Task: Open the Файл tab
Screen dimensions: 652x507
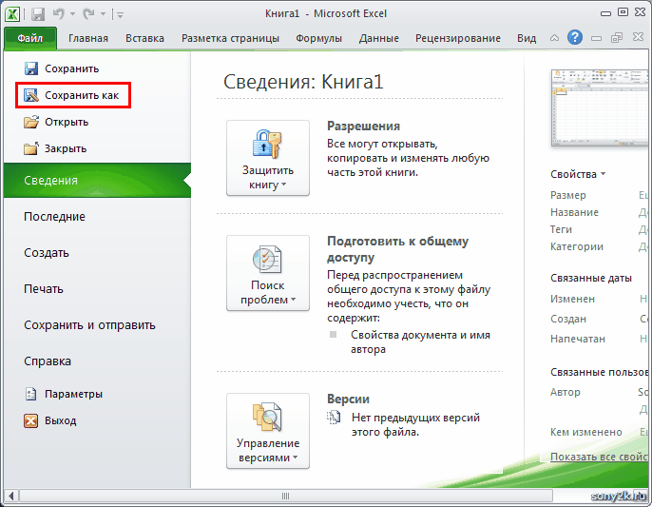Action: [30, 38]
